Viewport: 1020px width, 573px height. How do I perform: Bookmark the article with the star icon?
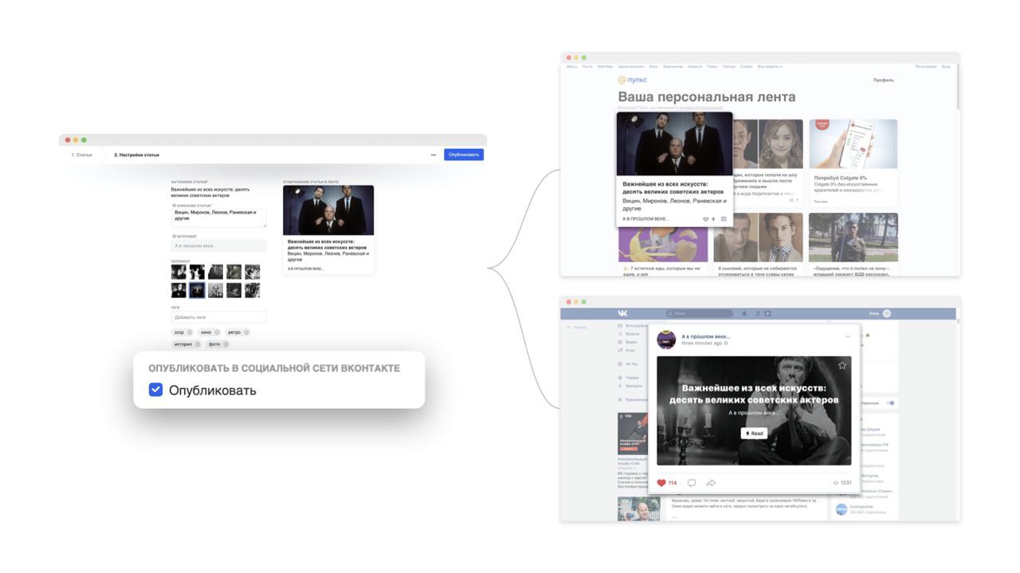point(841,366)
